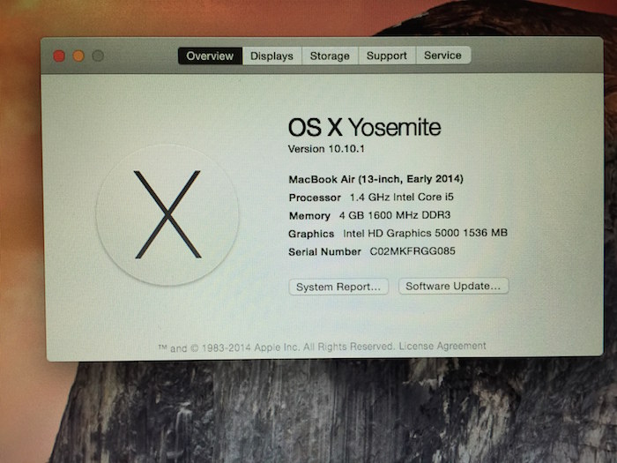Open the Storage tab

[330, 56]
